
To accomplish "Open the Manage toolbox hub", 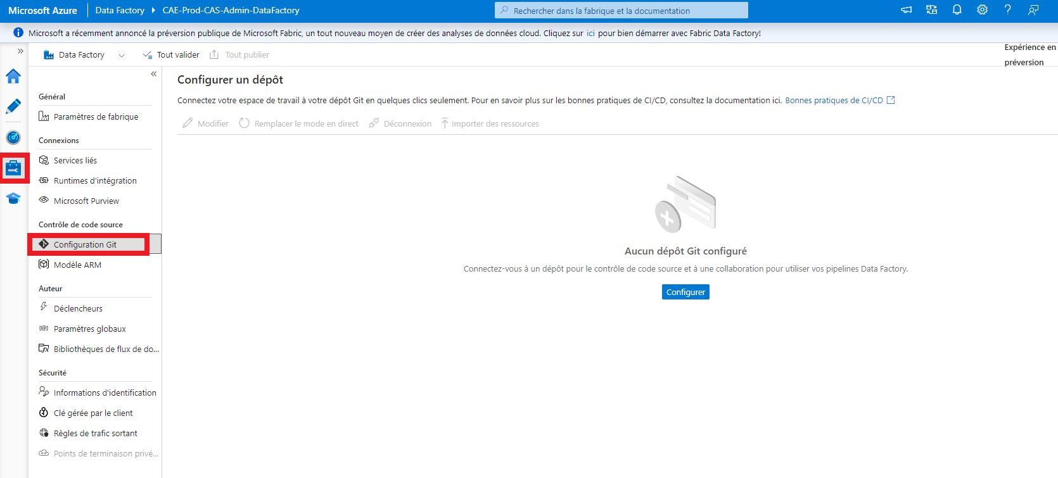I will (13, 168).
